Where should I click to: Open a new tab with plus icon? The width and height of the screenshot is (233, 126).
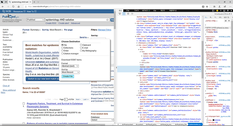(x=34, y=2)
